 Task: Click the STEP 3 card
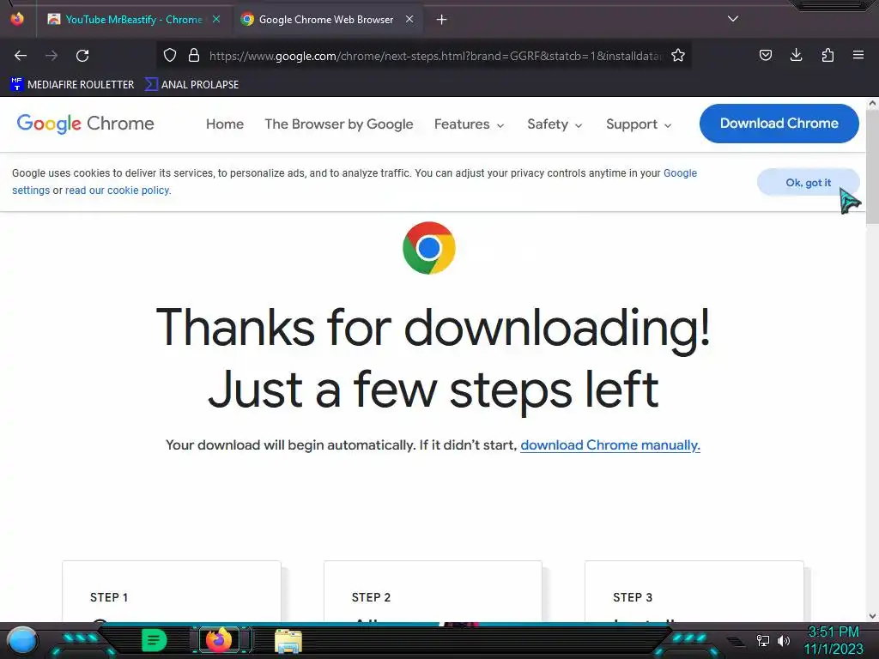694,590
